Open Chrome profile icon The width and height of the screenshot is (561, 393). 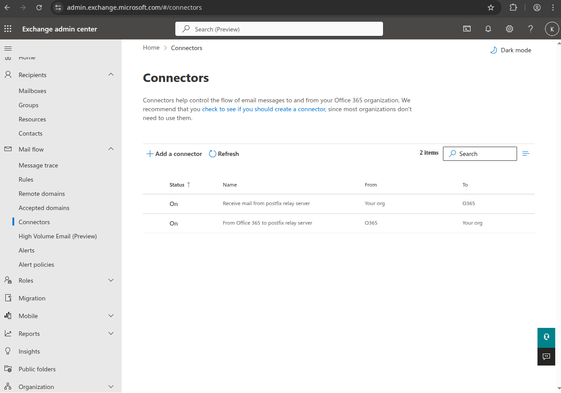click(537, 8)
